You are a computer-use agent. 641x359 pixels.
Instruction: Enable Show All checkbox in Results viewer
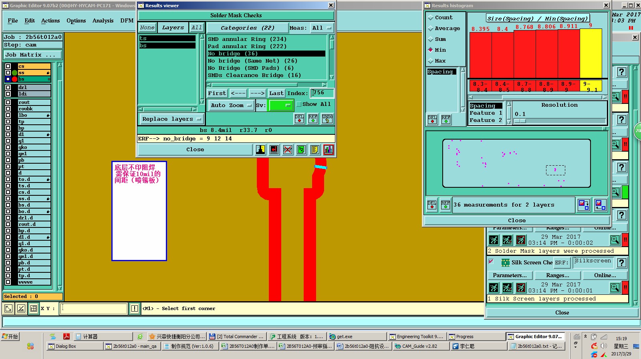(x=298, y=104)
